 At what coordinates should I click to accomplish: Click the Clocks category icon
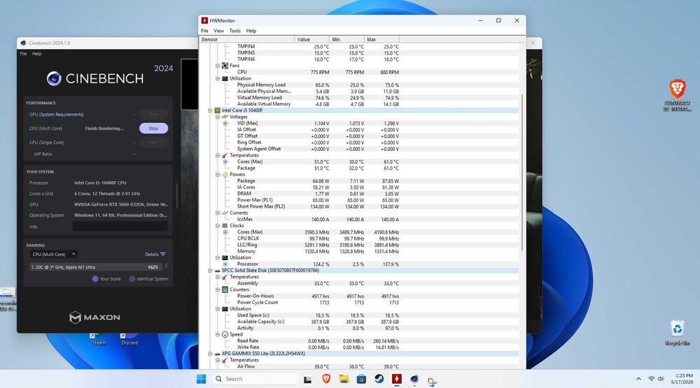coord(225,226)
